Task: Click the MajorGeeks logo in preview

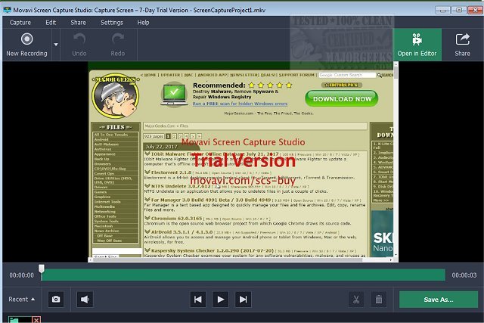Action: 116,96
